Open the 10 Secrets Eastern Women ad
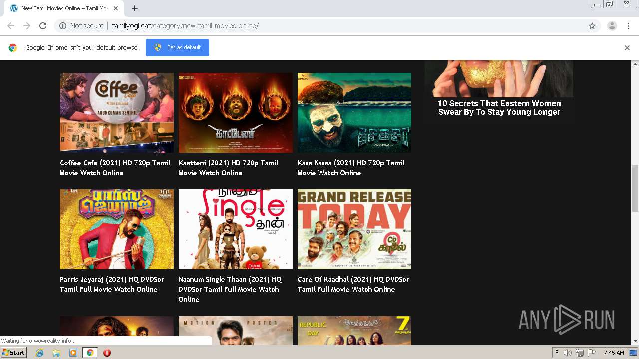639x359 pixels. [499, 91]
